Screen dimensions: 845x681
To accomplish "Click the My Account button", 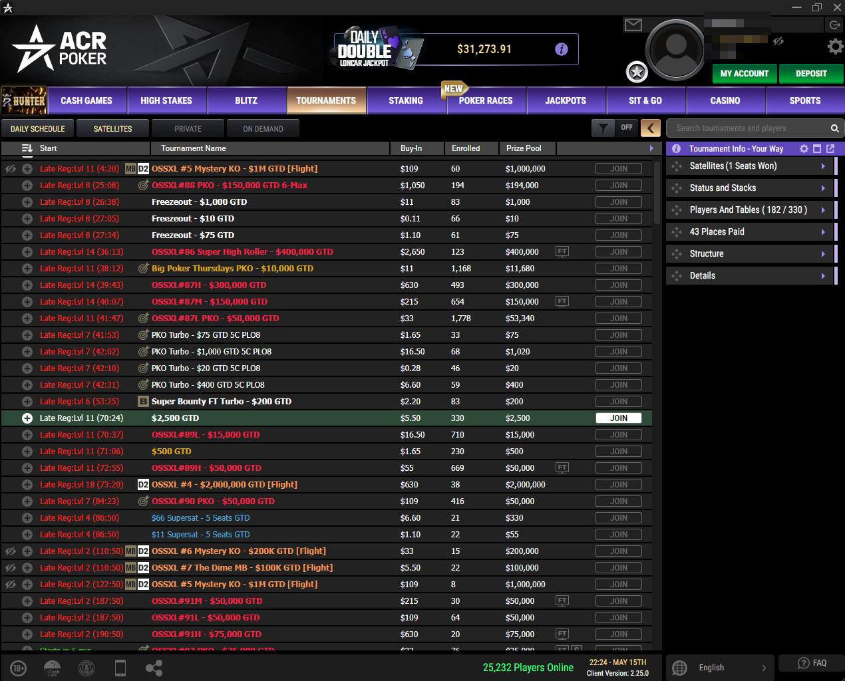I will click(x=745, y=73).
